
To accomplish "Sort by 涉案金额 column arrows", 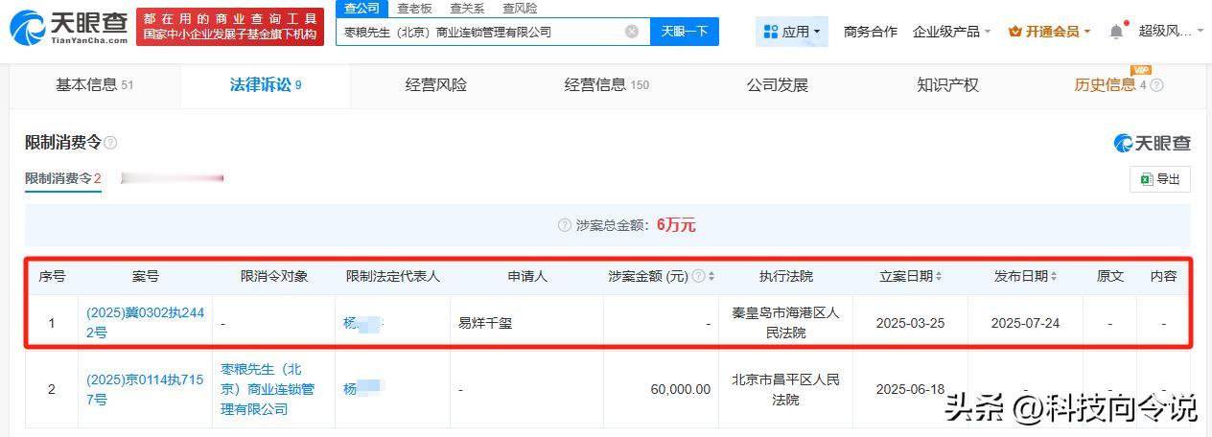I will [x=711, y=276].
